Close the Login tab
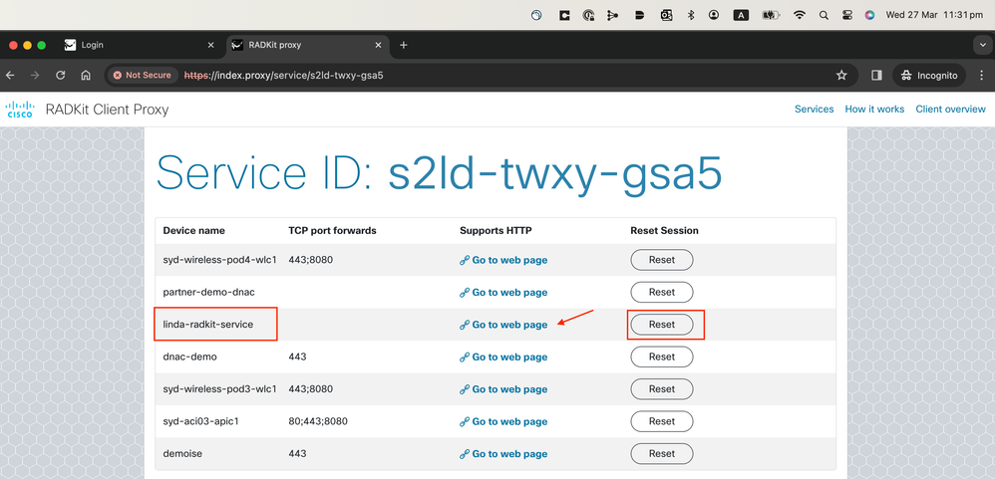The width and height of the screenshot is (995, 479). pyautogui.click(x=210, y=45)
